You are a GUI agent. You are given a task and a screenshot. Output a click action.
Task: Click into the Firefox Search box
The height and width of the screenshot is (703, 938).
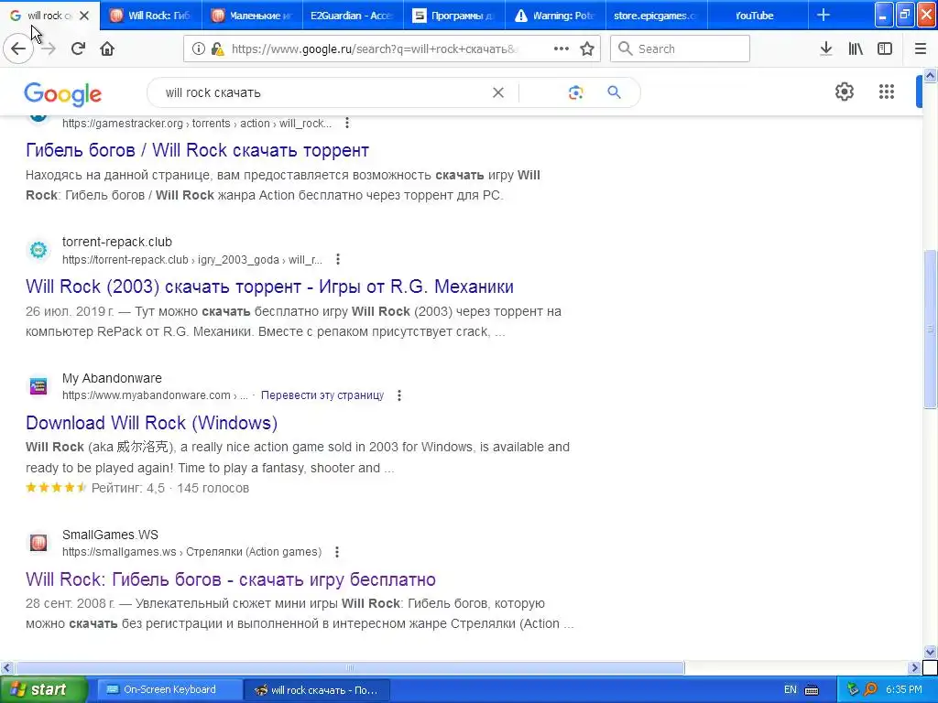coord(681,49)
